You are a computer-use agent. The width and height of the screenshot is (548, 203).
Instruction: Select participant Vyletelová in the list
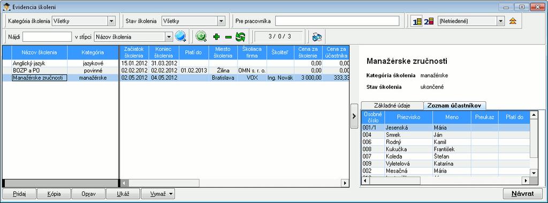(446, 163)
